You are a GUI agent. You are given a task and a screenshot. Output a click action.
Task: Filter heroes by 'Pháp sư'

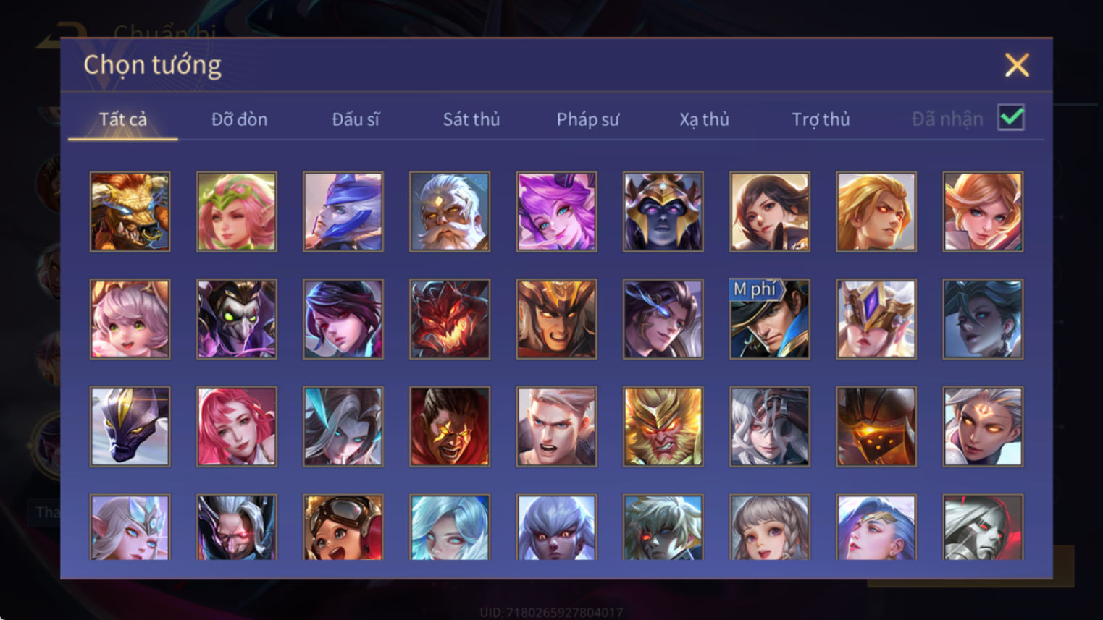coord(588,119)
